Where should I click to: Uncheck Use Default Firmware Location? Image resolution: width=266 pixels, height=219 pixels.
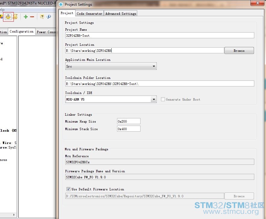[68, 189]
